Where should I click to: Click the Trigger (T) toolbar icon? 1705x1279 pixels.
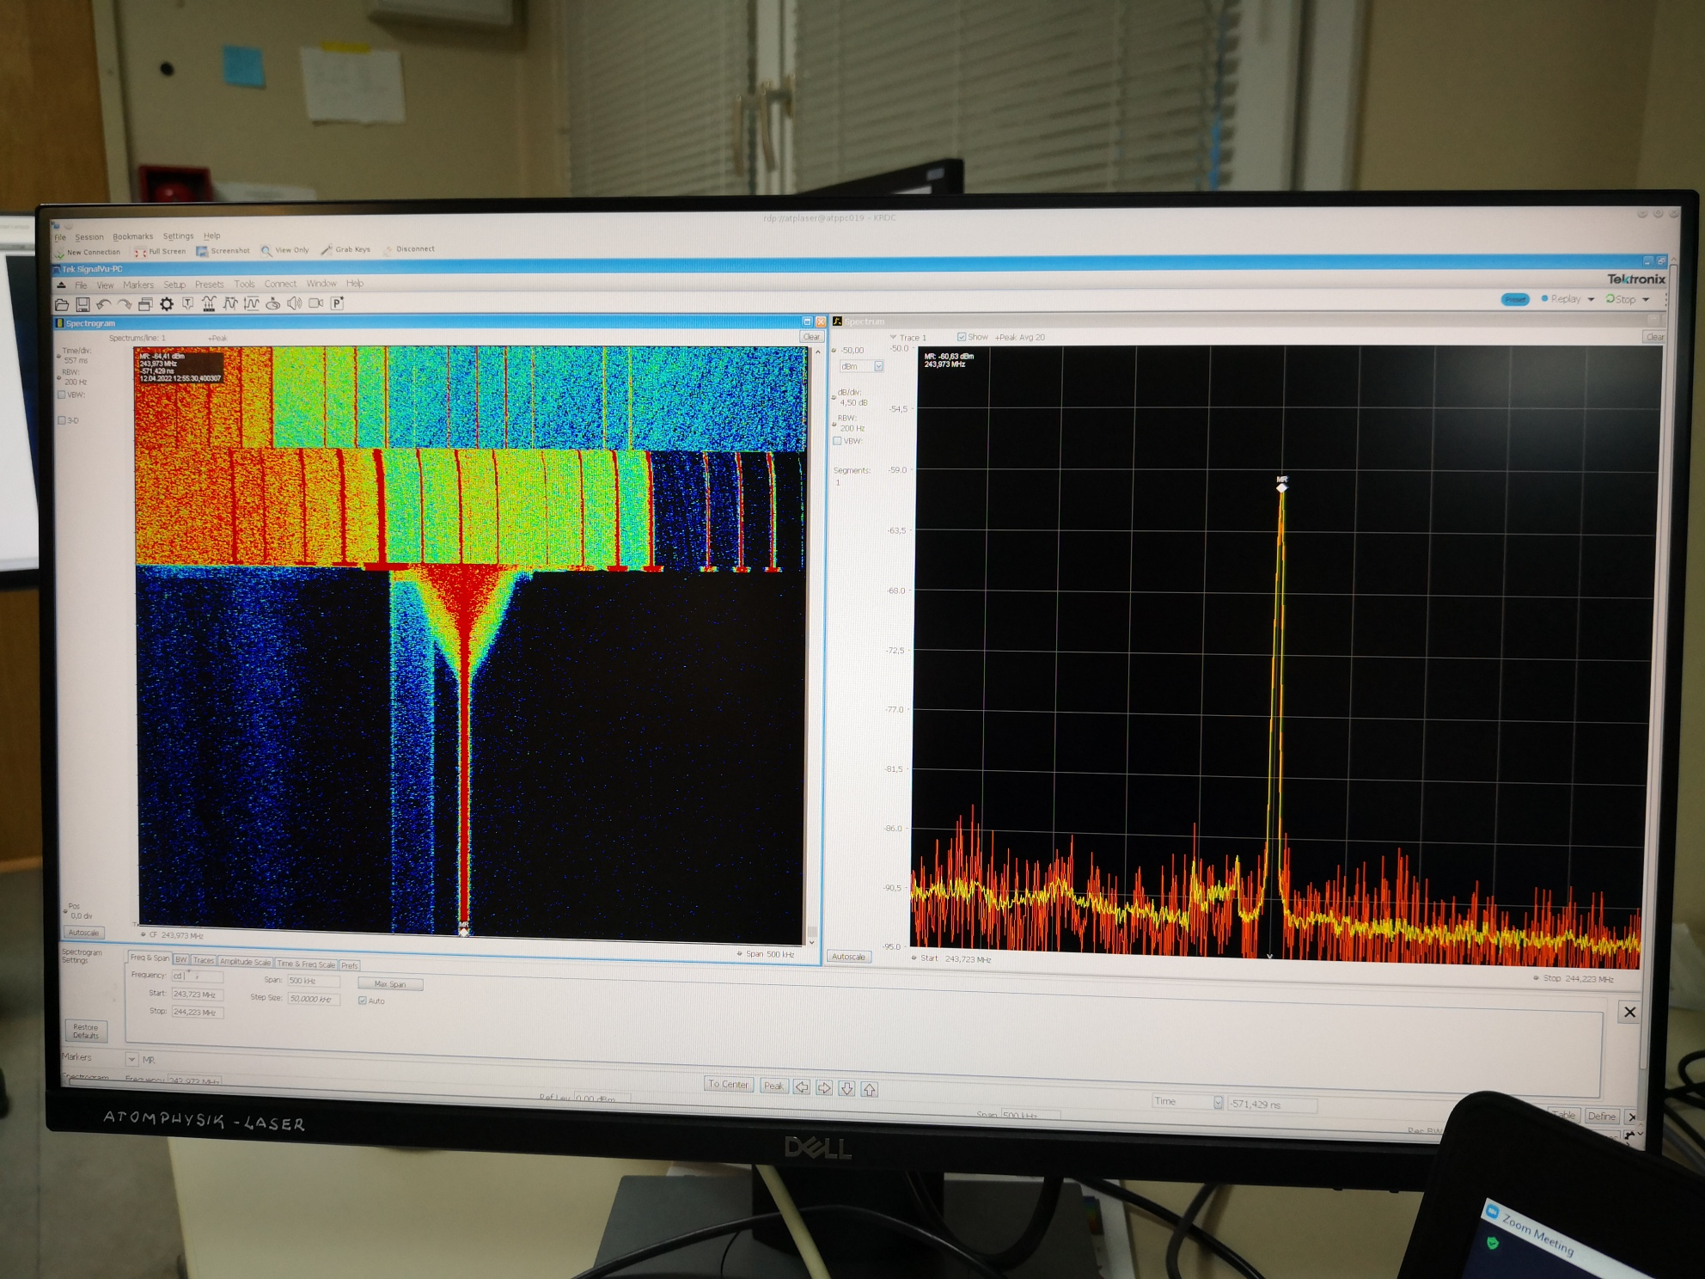187,303
